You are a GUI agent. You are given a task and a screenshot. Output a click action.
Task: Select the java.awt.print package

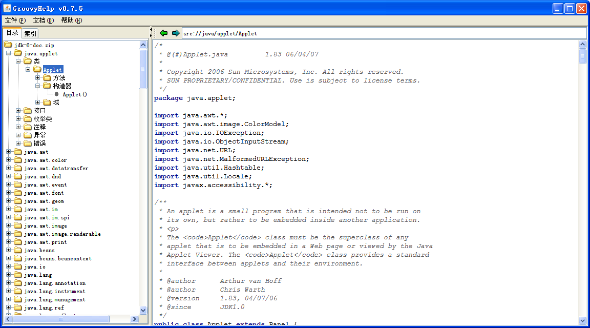(45, 242)
